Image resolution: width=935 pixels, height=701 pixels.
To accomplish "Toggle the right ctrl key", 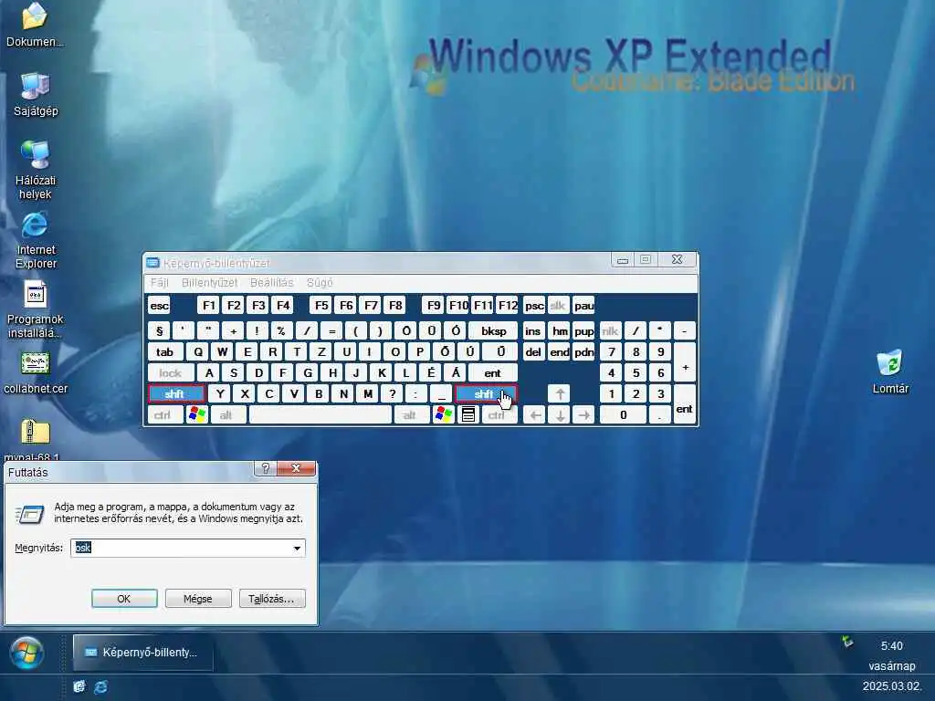I will (x=499, y=415).
